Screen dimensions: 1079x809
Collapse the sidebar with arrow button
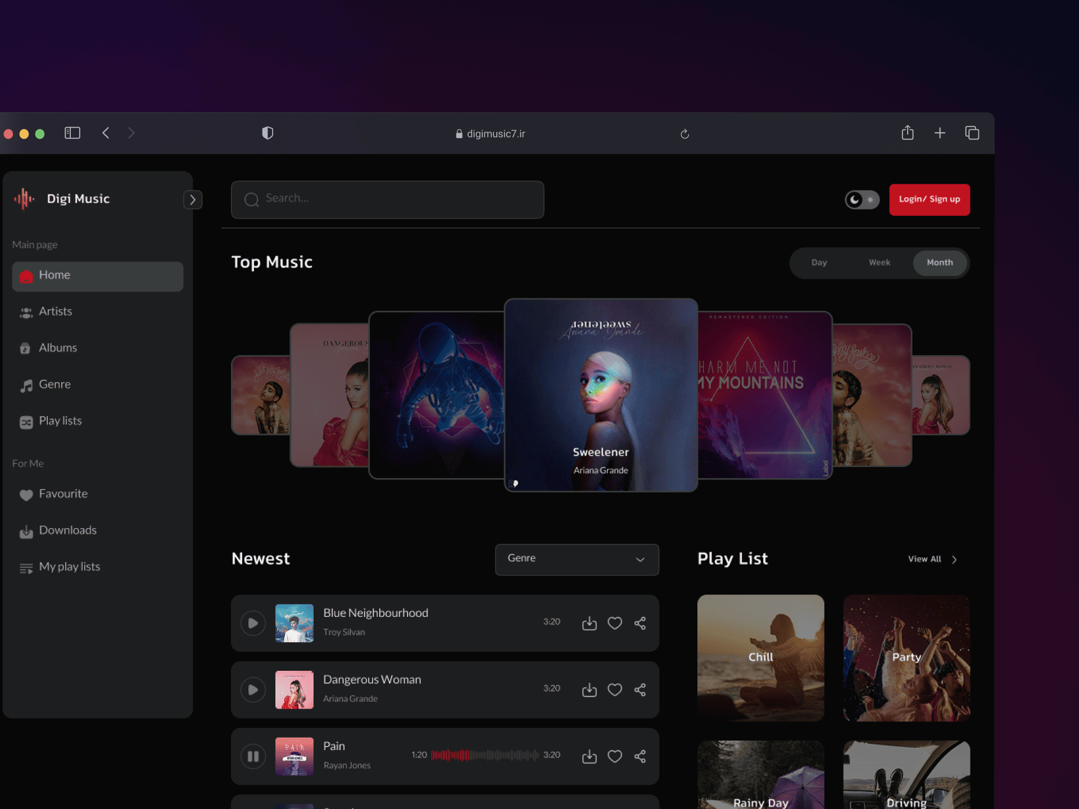click(x=193, y=199)
